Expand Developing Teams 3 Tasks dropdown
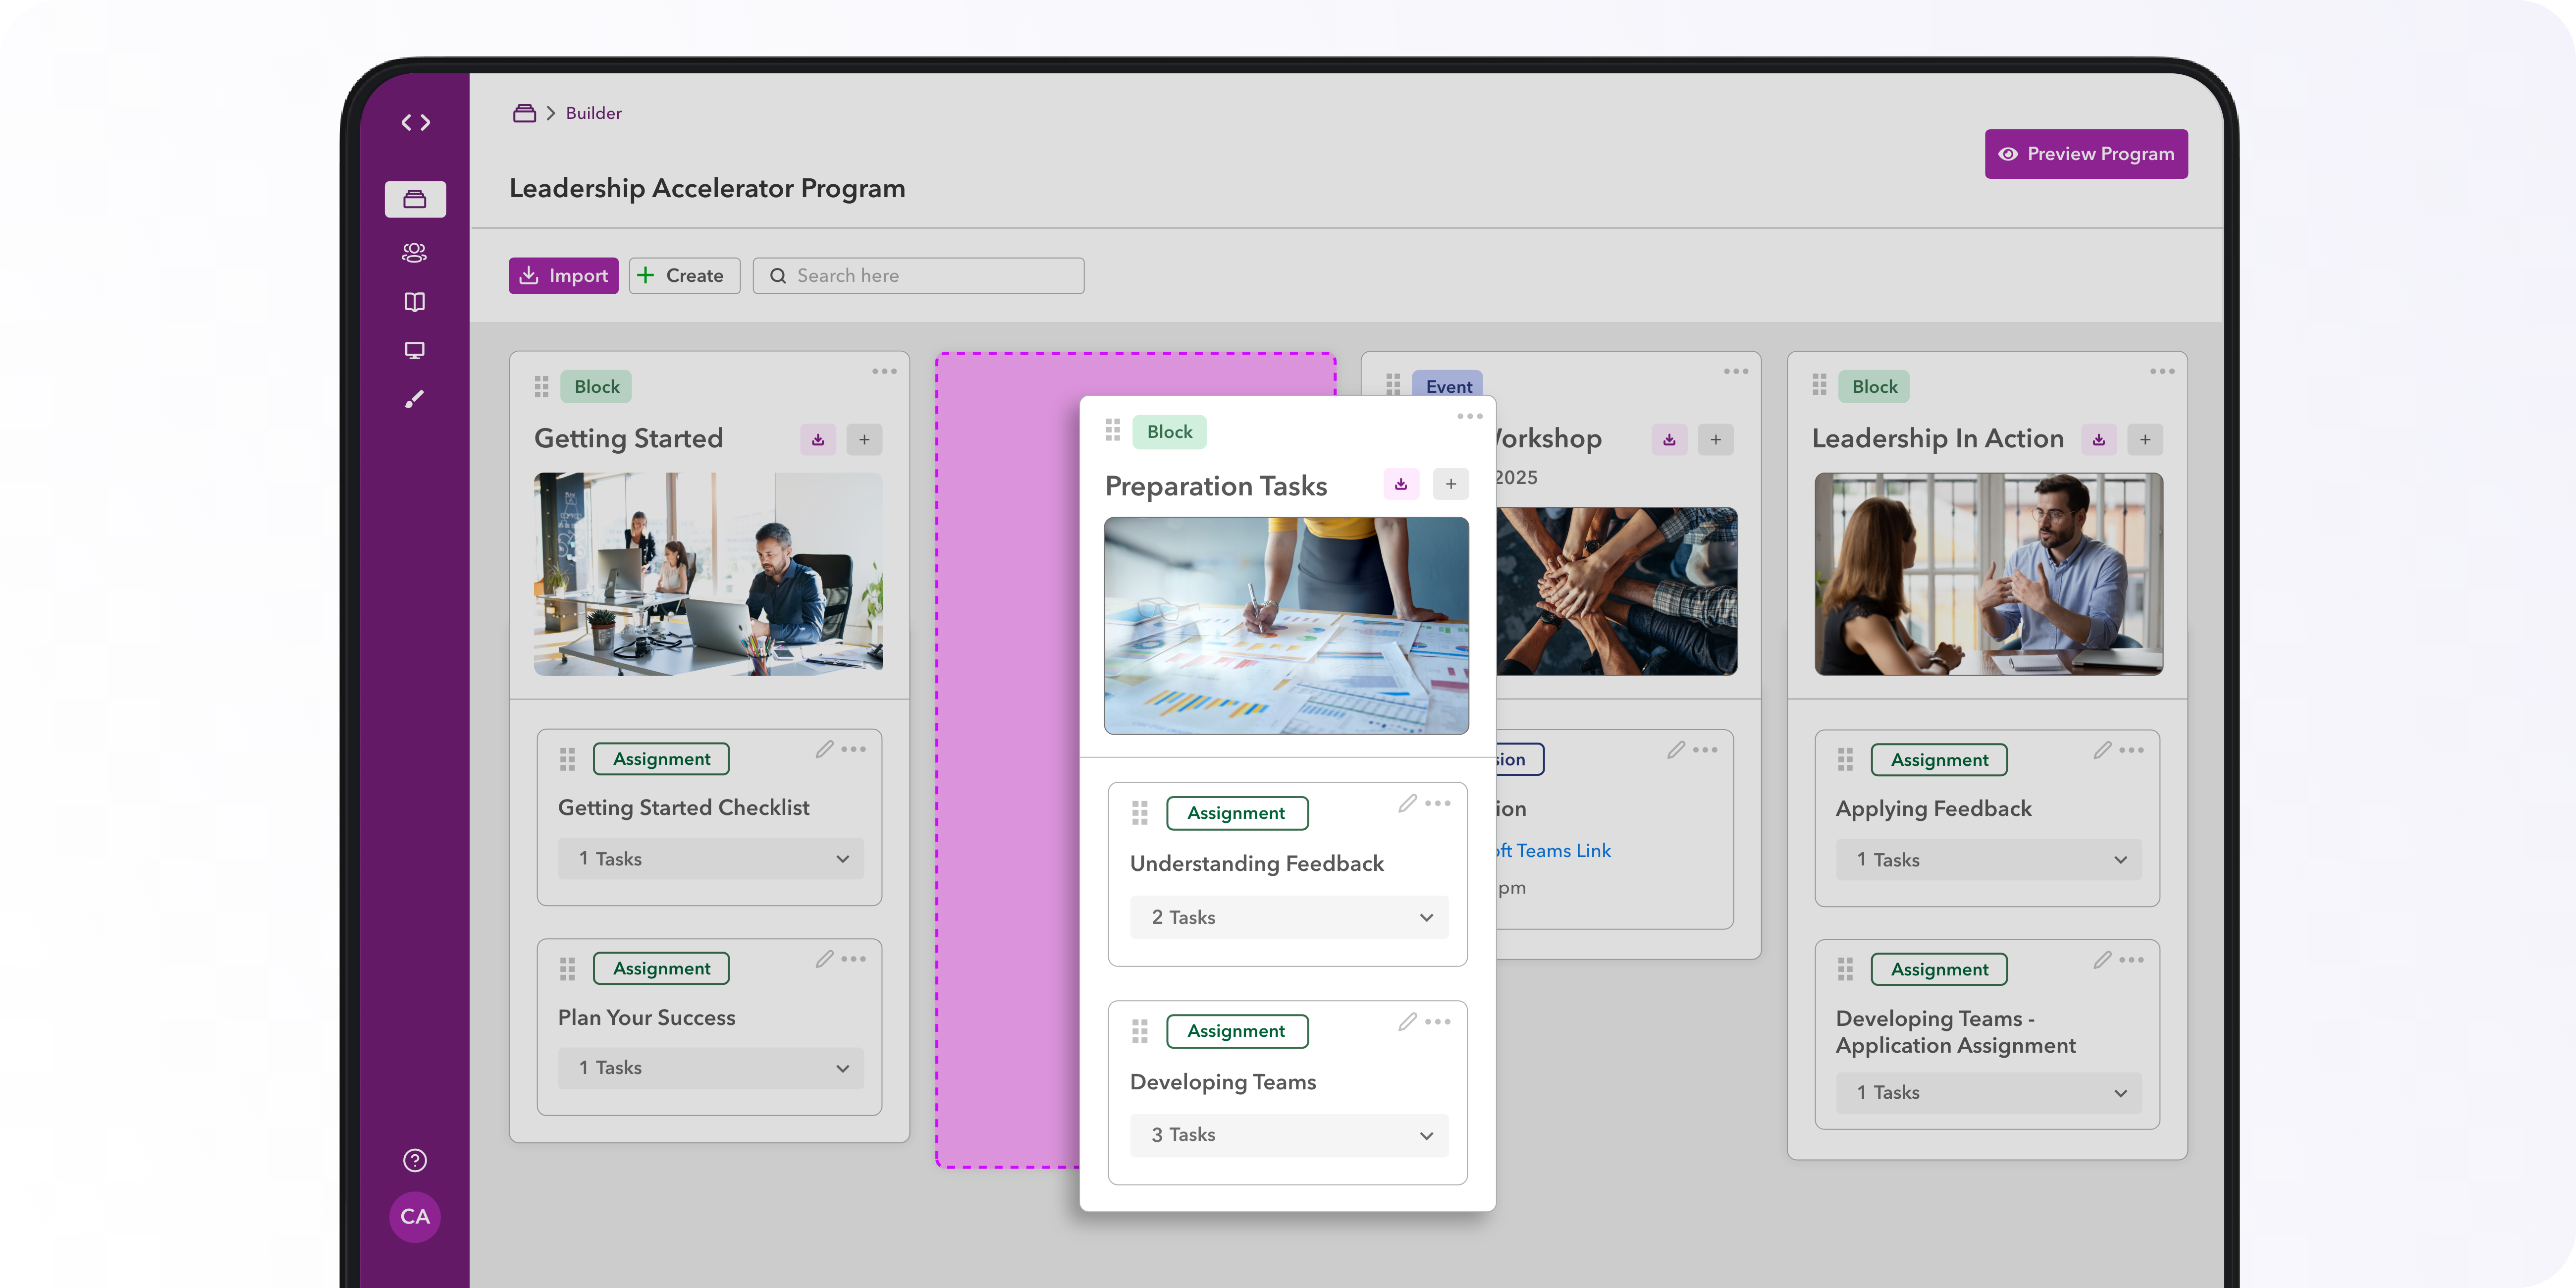This screenshot has width=2576, height=1288. tap(1289, 1135)
